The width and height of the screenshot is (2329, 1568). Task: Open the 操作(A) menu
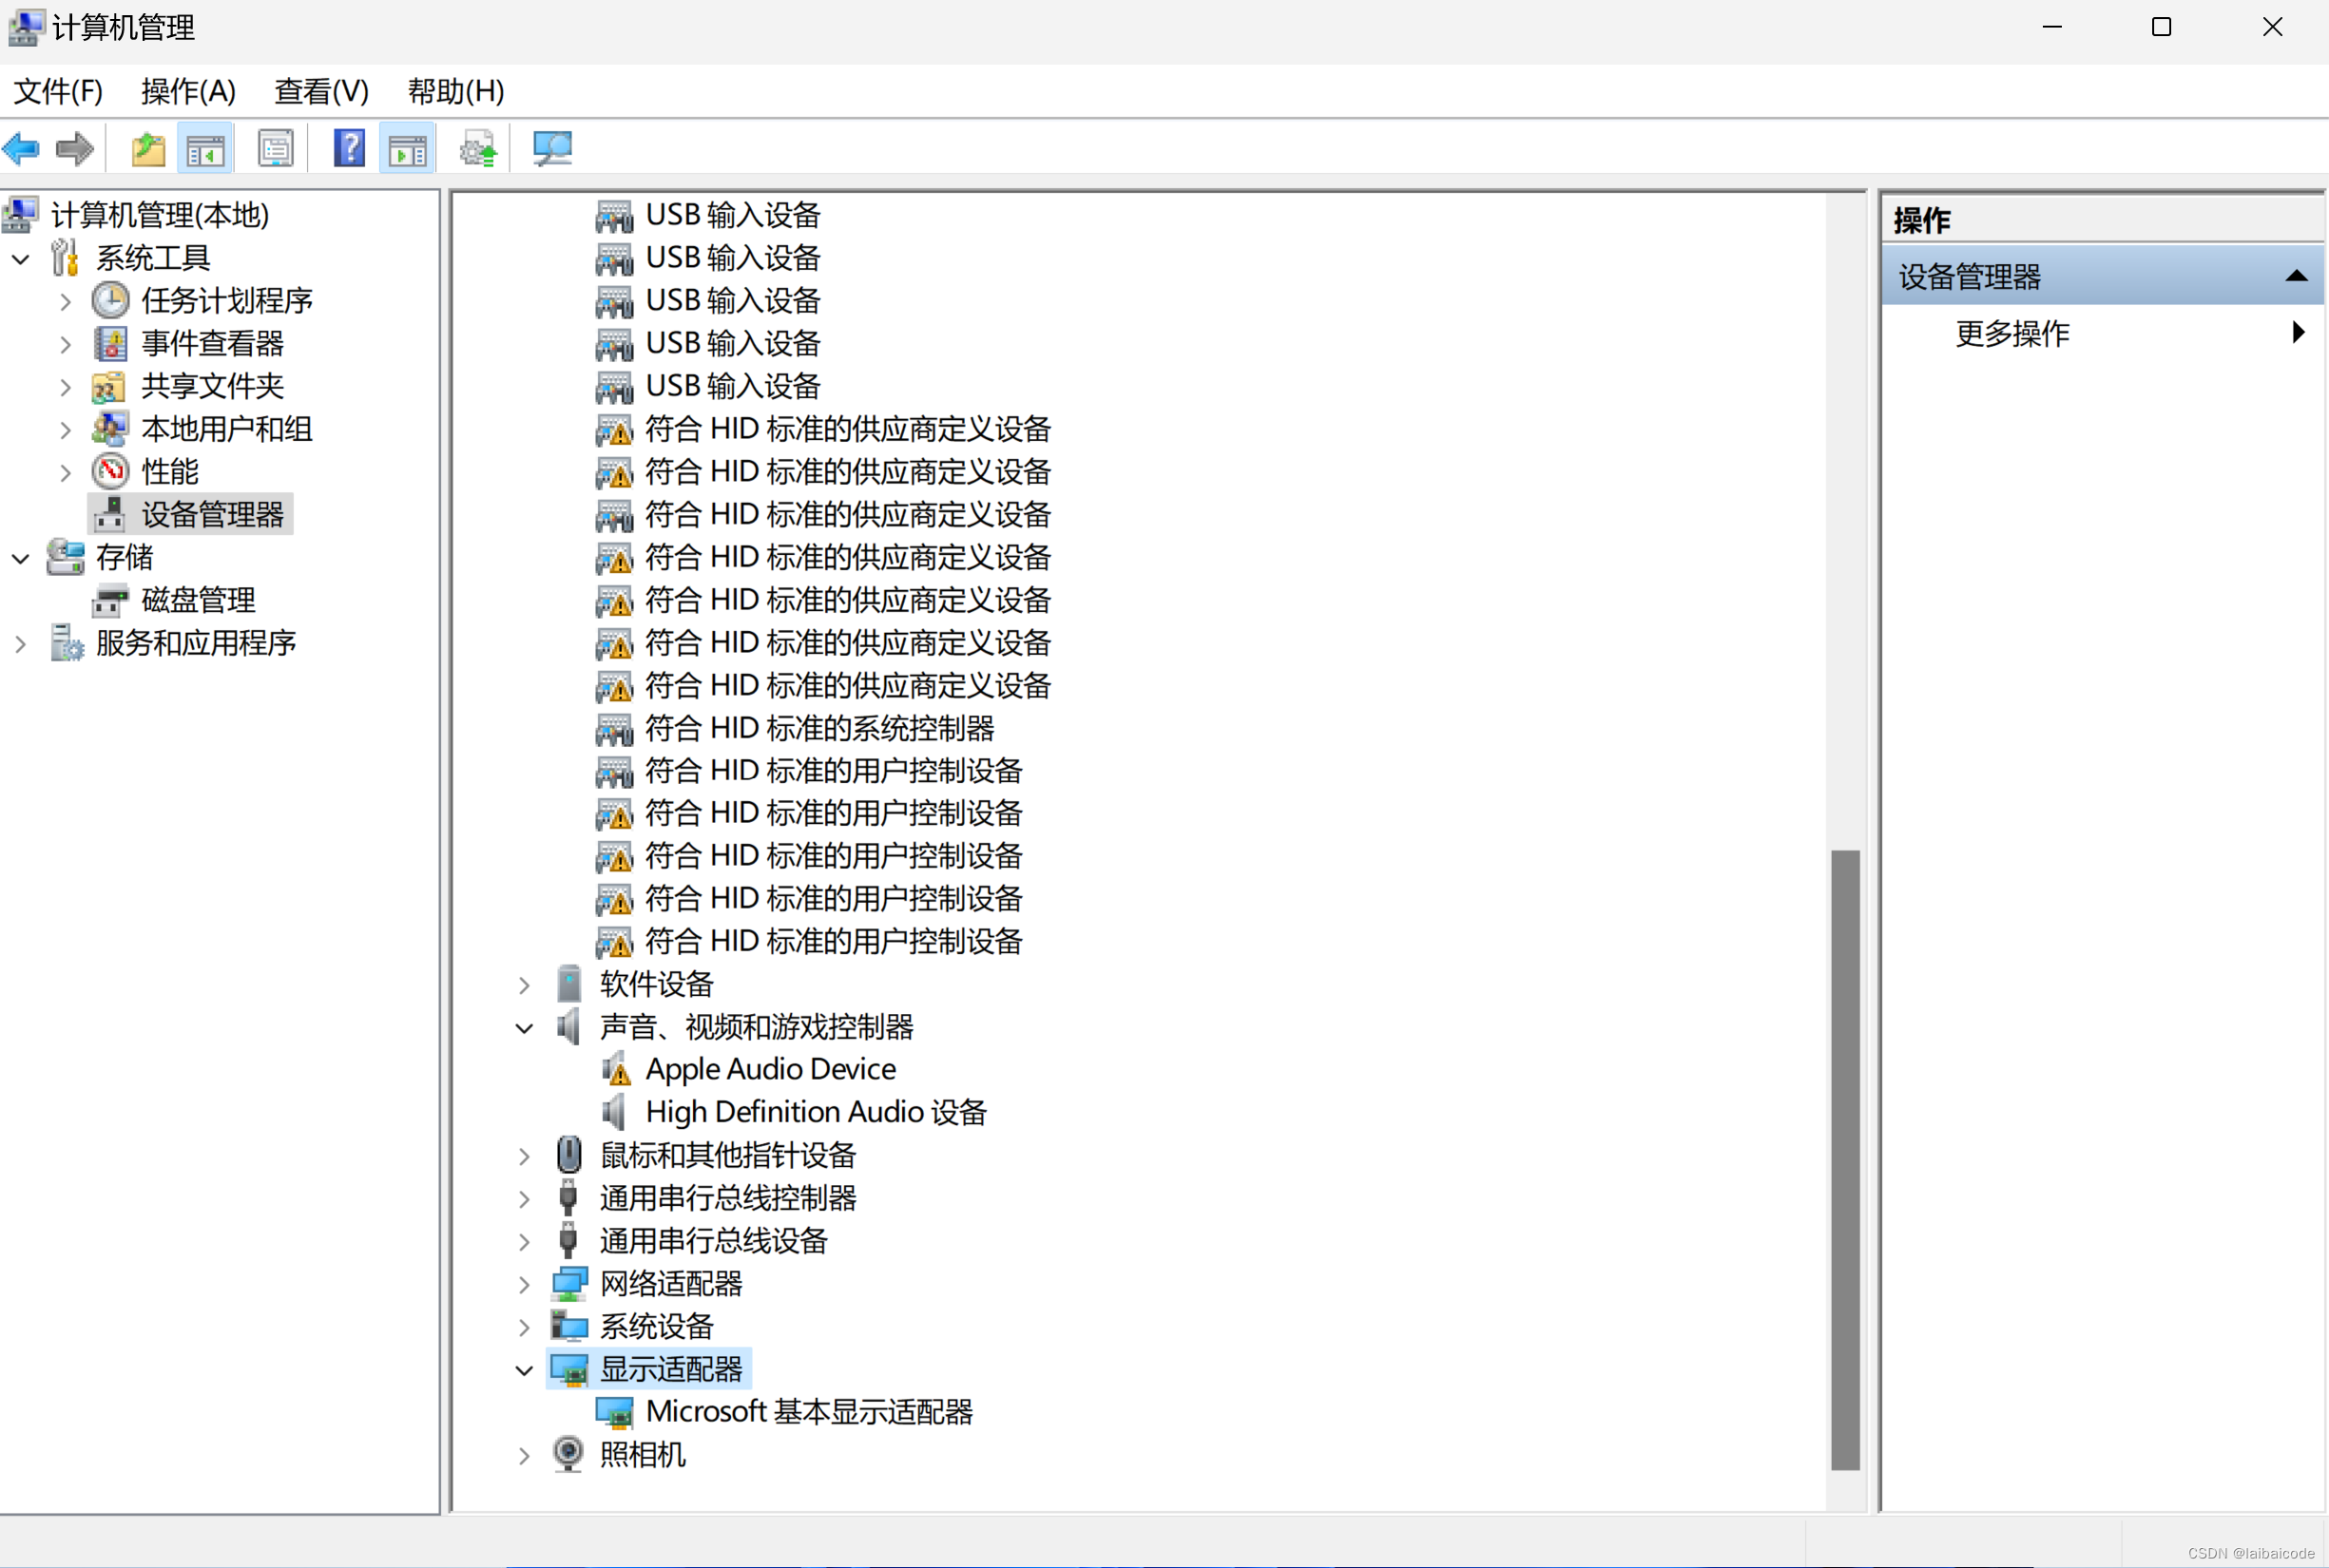(x=188, y=91)
